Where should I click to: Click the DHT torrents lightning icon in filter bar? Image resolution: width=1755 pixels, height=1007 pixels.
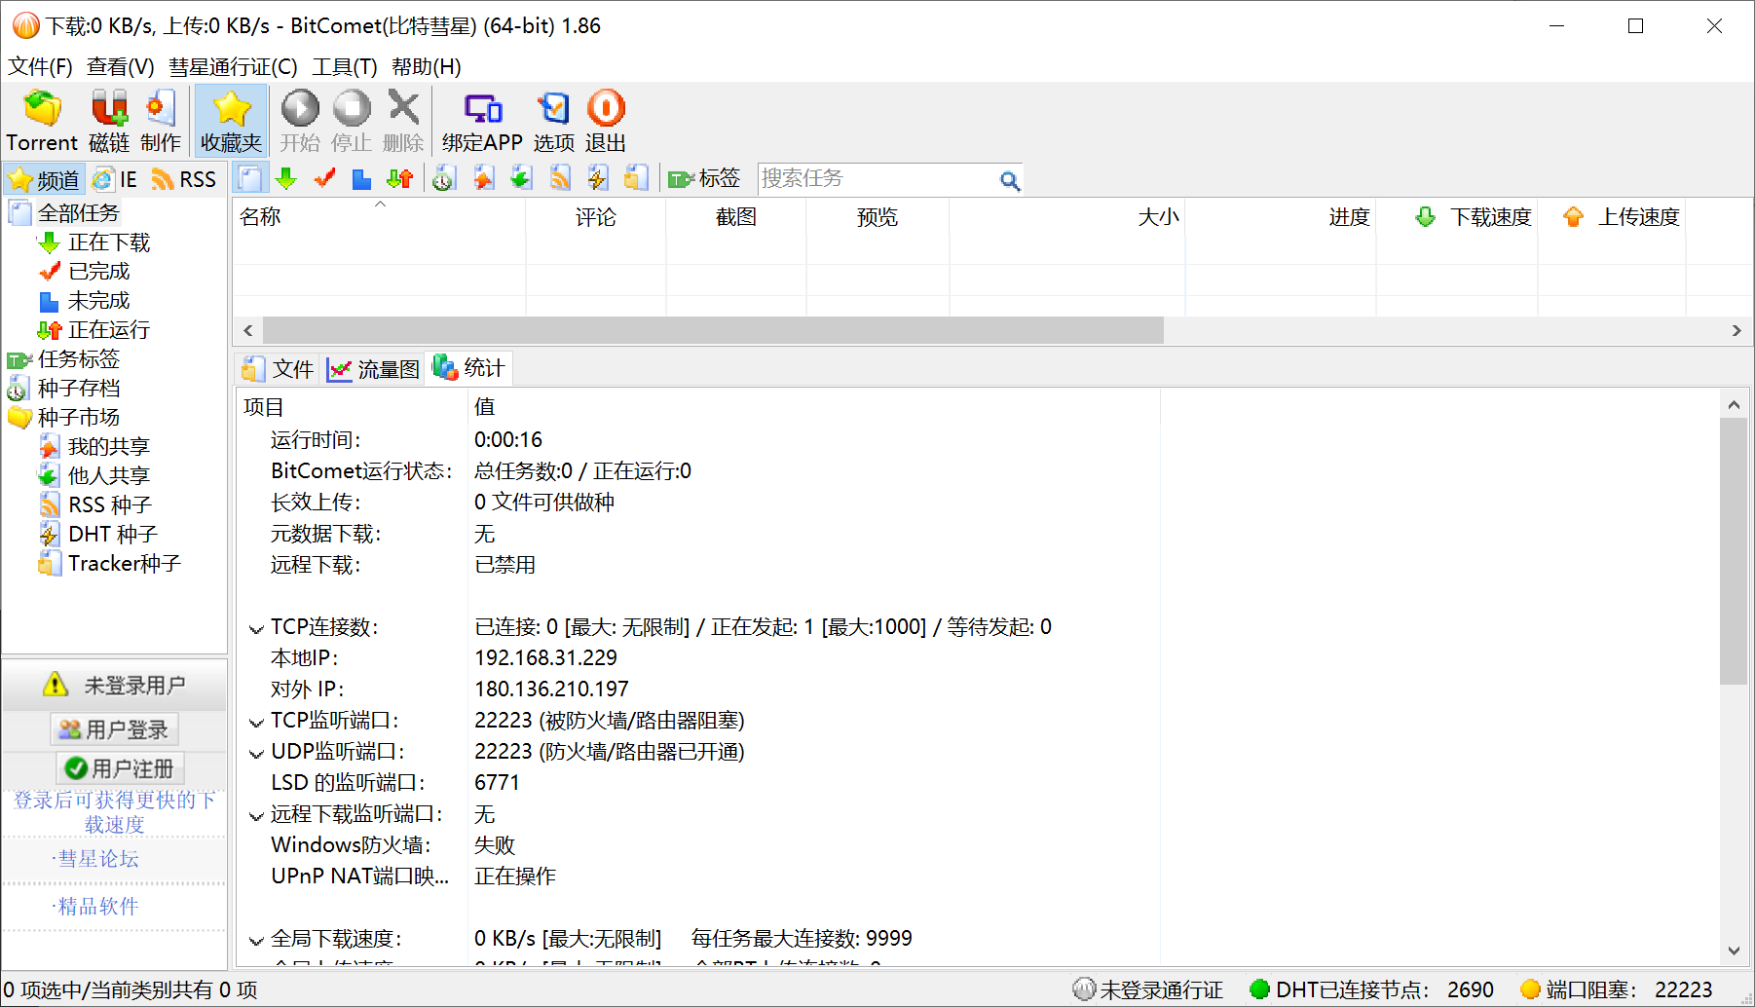(598, 178)
